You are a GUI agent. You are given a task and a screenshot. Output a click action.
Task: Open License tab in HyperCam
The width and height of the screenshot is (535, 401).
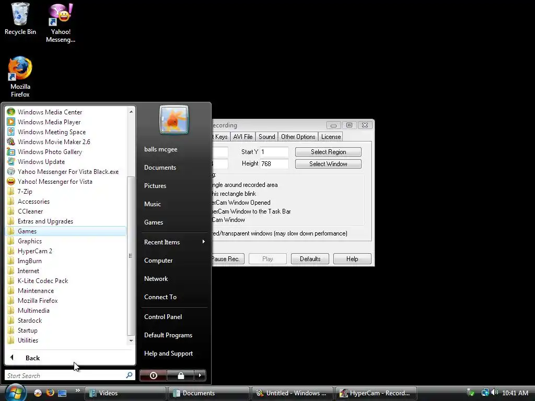coord(331,136)
